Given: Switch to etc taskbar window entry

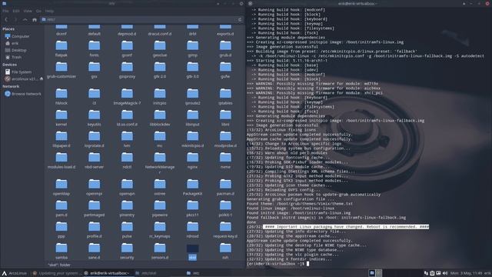Looking at the screenshot, I should tap(193, 273).
